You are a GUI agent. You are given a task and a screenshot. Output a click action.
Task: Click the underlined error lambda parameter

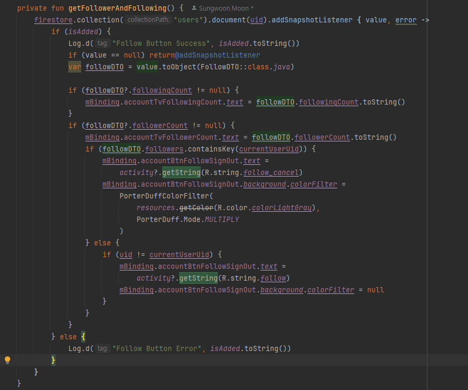[406, 20]
